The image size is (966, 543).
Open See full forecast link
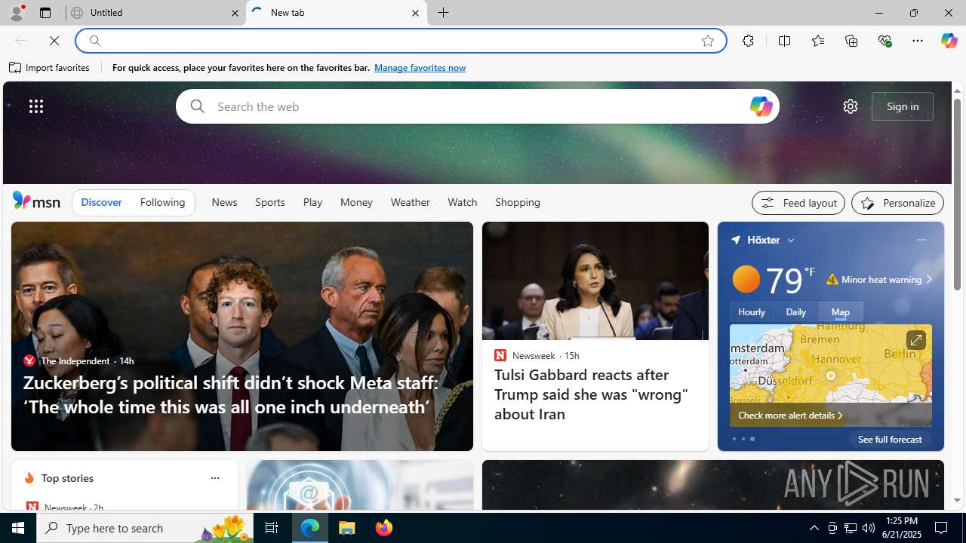[x=890, y=439]
